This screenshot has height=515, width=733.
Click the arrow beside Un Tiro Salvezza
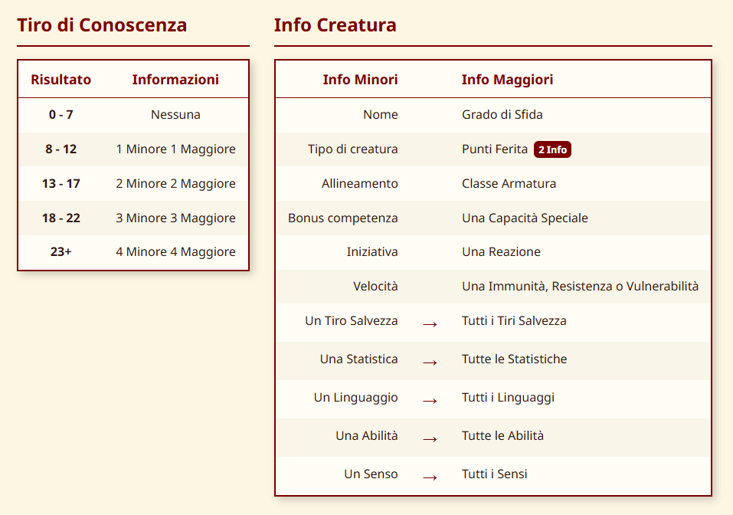pos(430,324)
